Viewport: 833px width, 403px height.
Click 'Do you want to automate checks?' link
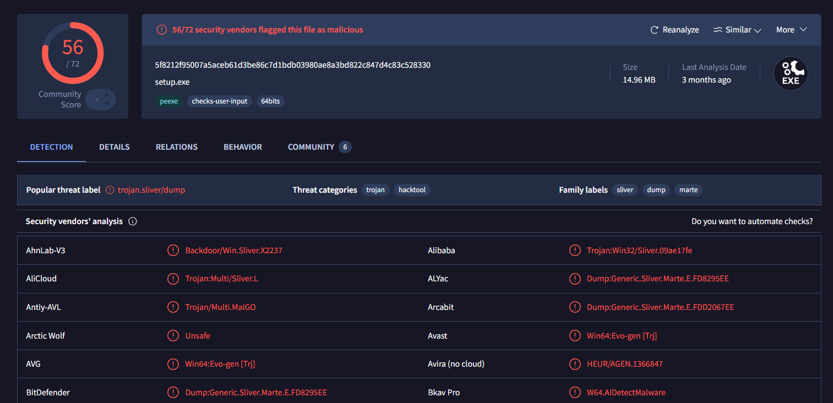tap(752, 221)
